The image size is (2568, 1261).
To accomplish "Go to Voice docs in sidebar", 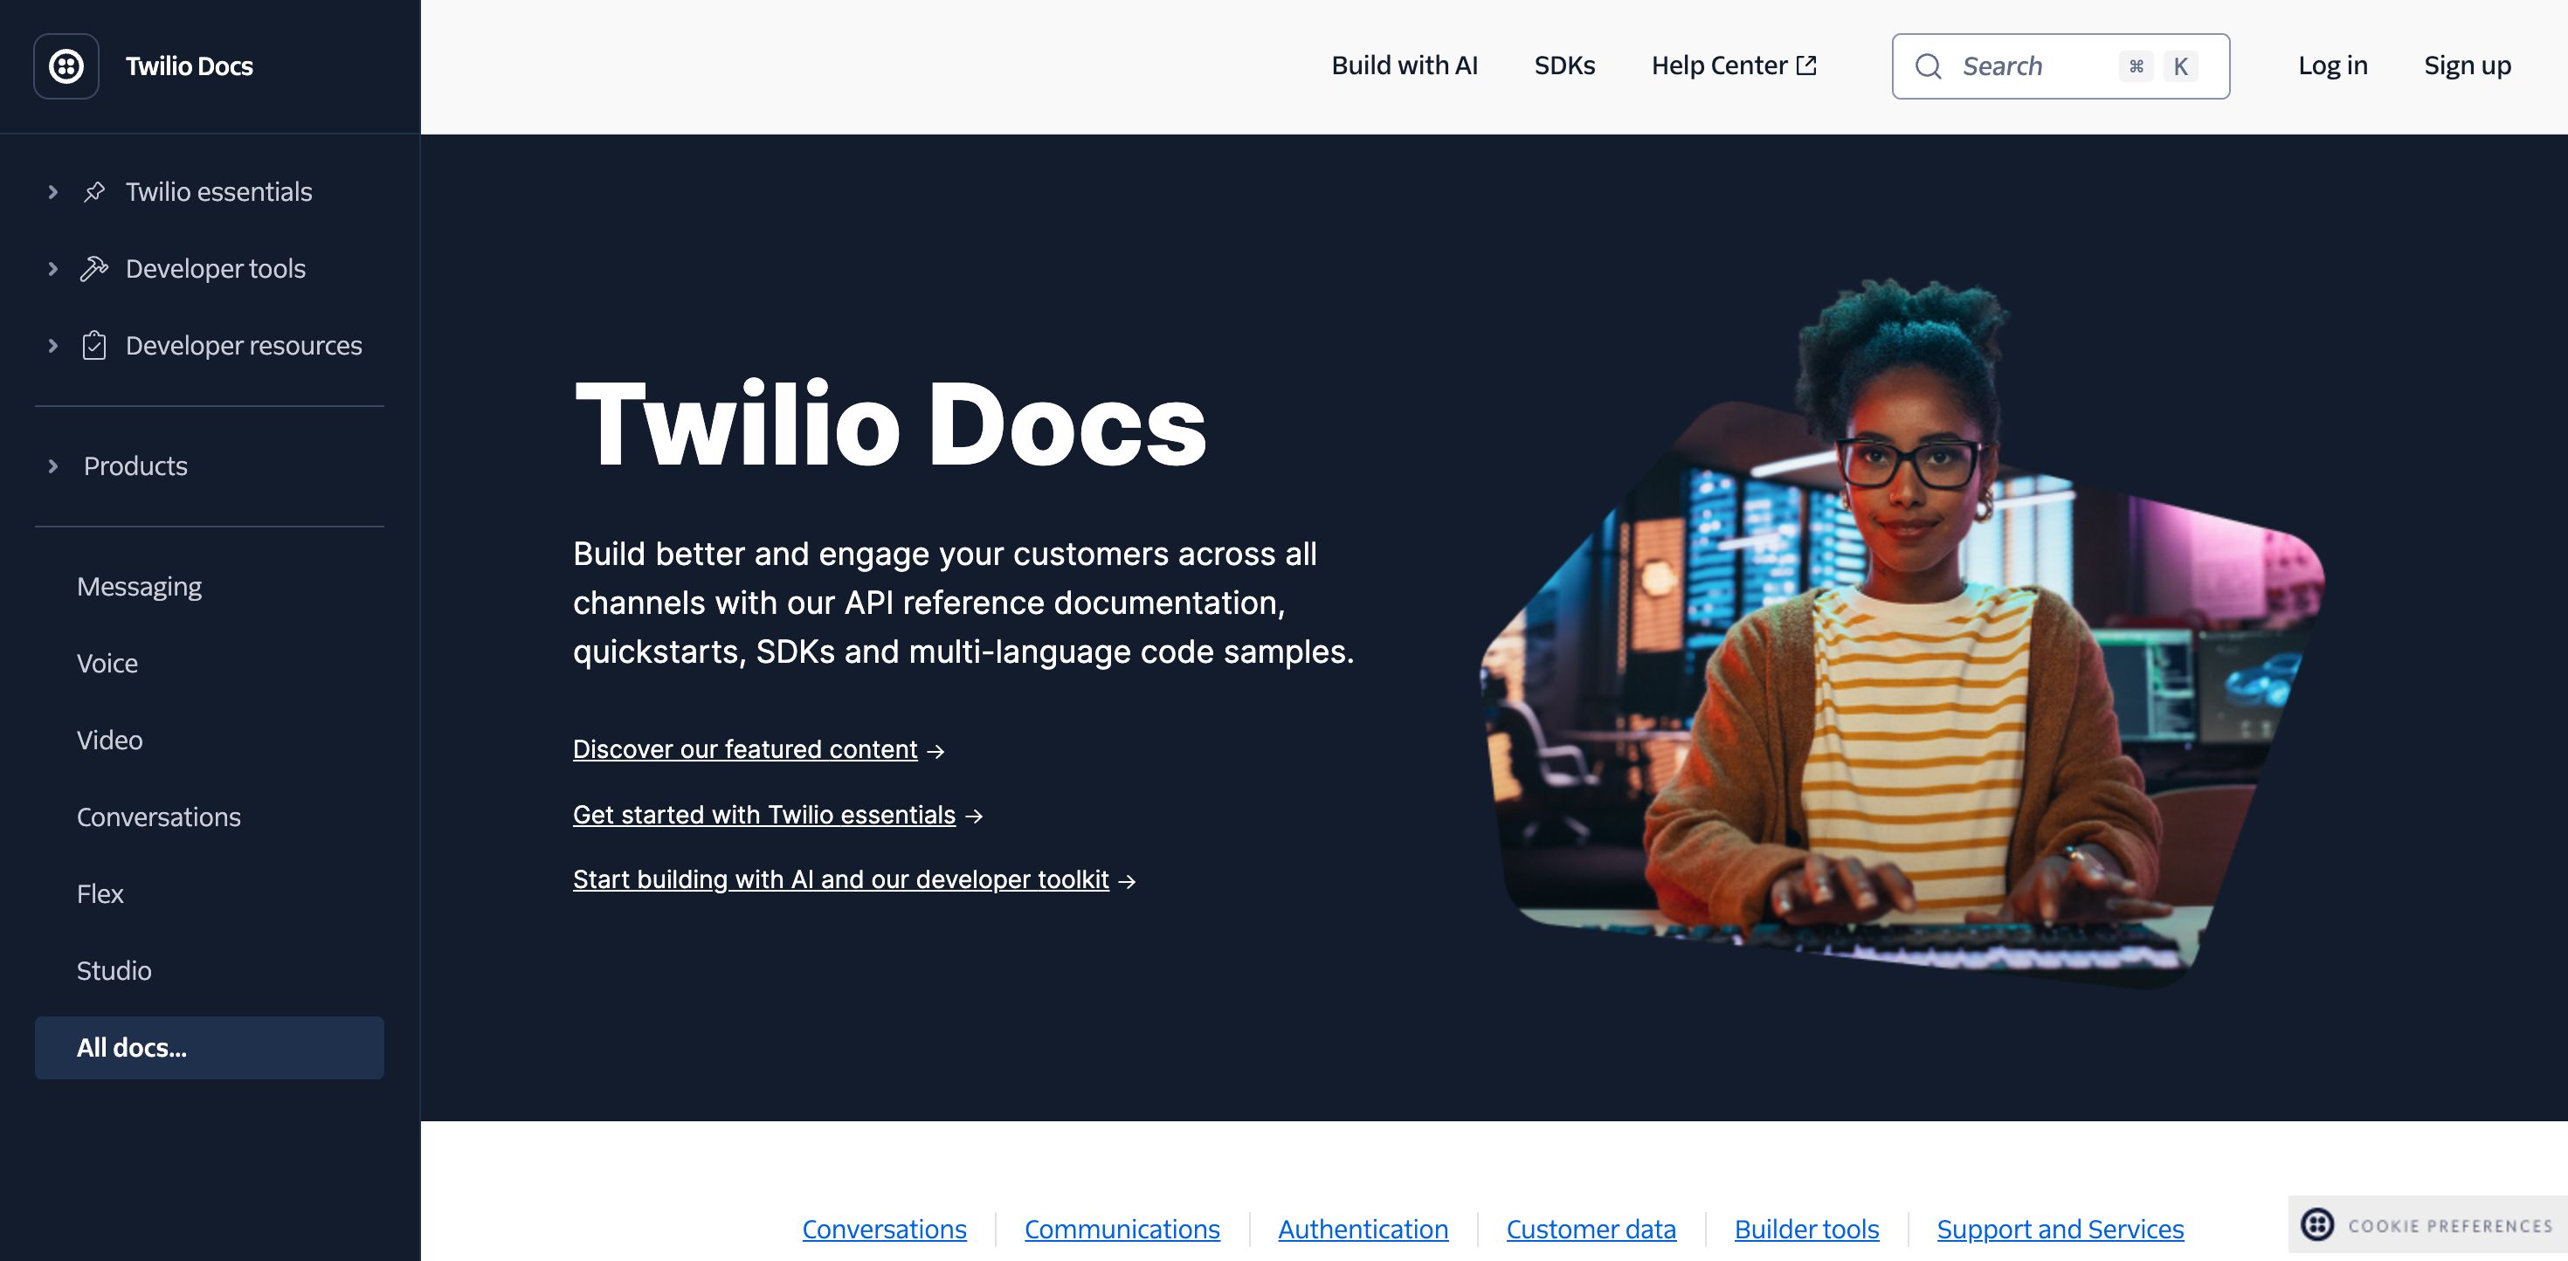I will (107, 663).
